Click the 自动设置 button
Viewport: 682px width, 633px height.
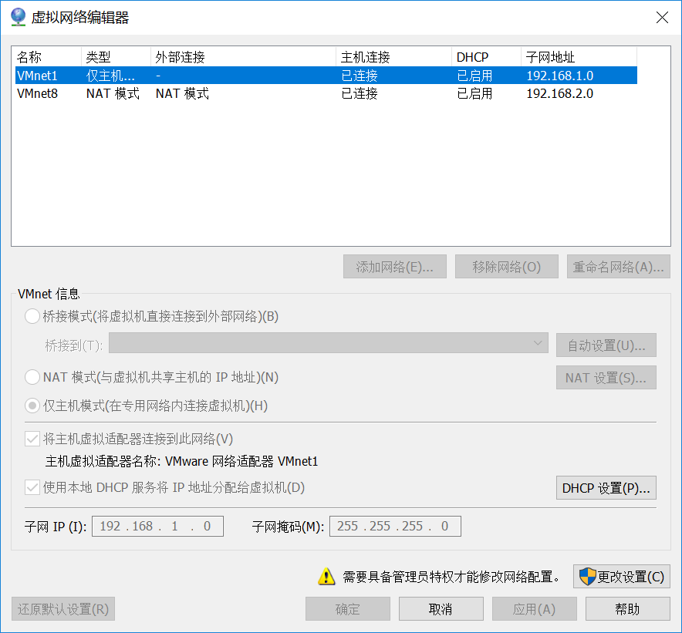[606, 345]
